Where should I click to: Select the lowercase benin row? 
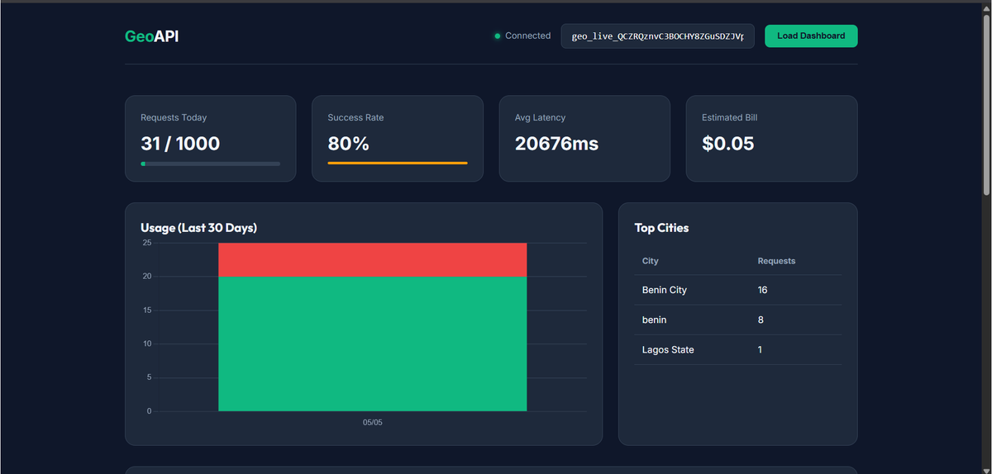point(737,320)
